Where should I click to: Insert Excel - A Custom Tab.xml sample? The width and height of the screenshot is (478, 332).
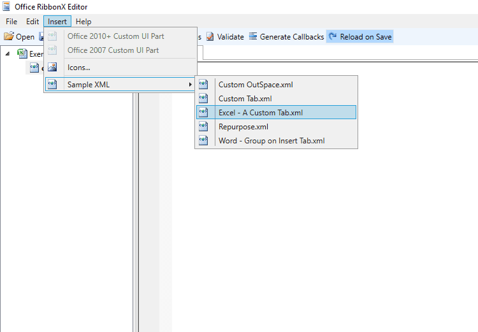click(x=276, y=113)
